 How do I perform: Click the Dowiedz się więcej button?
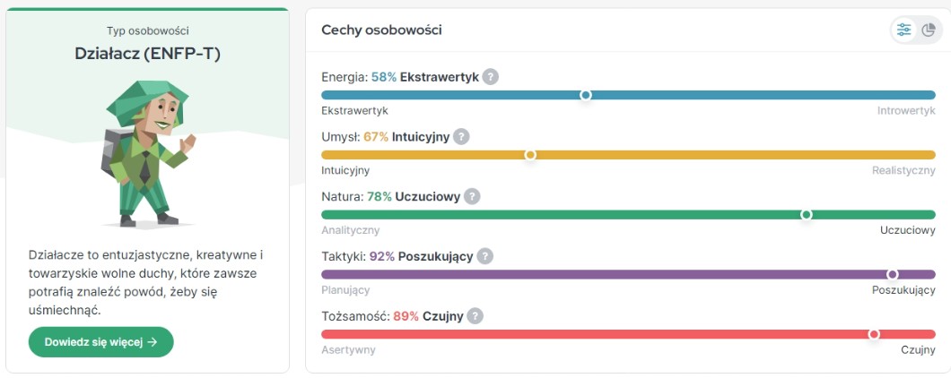tap(101, 341)
